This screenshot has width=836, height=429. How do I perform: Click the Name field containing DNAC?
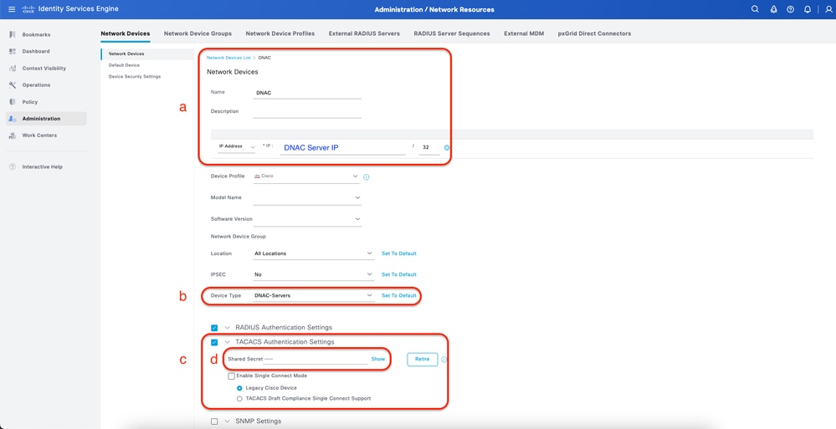click(x=307, y=93)
